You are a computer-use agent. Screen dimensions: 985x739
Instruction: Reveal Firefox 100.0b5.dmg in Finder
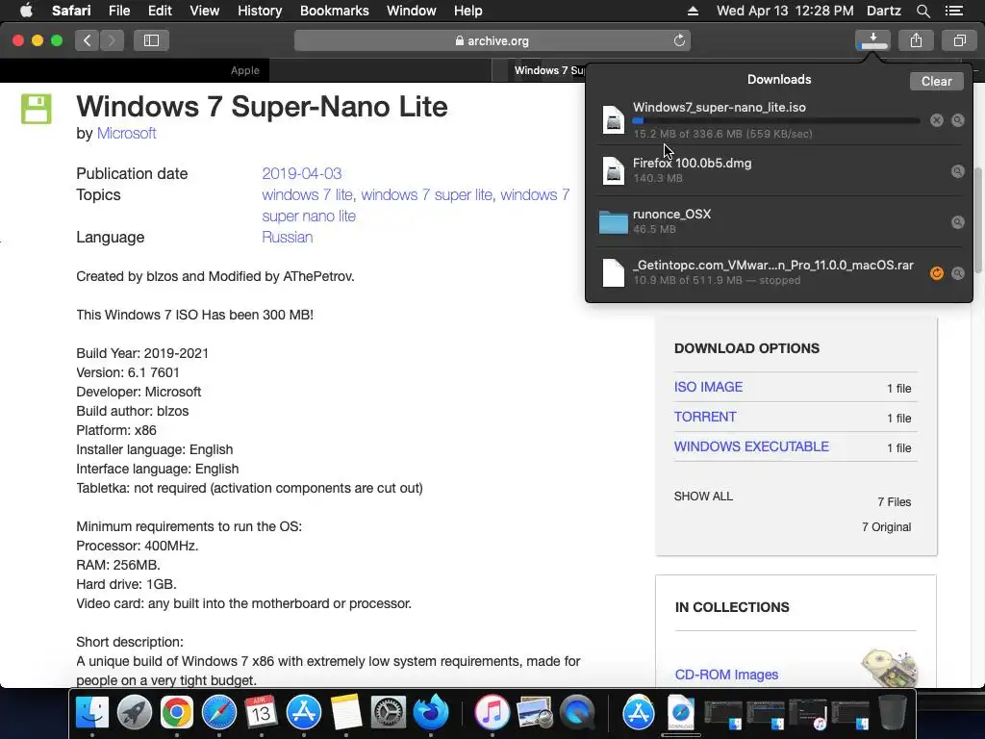(957, 171)
